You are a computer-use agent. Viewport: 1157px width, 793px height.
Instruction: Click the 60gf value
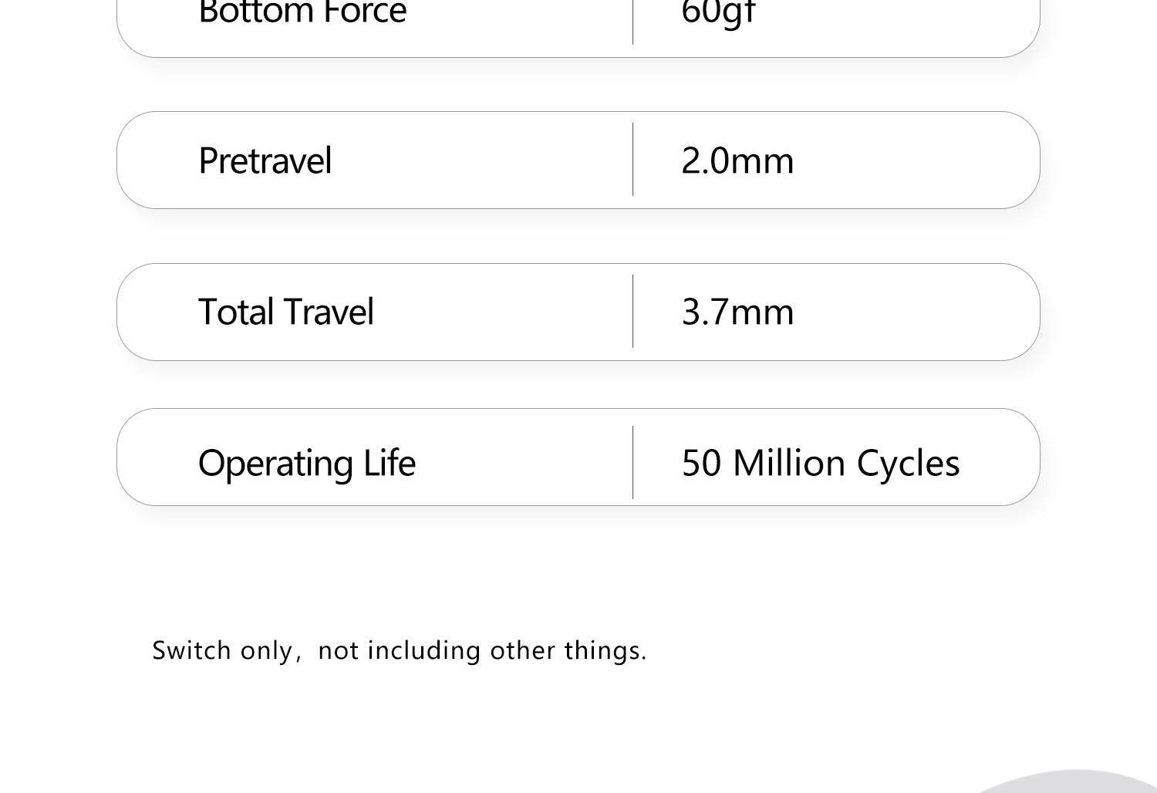pos(717,12)
